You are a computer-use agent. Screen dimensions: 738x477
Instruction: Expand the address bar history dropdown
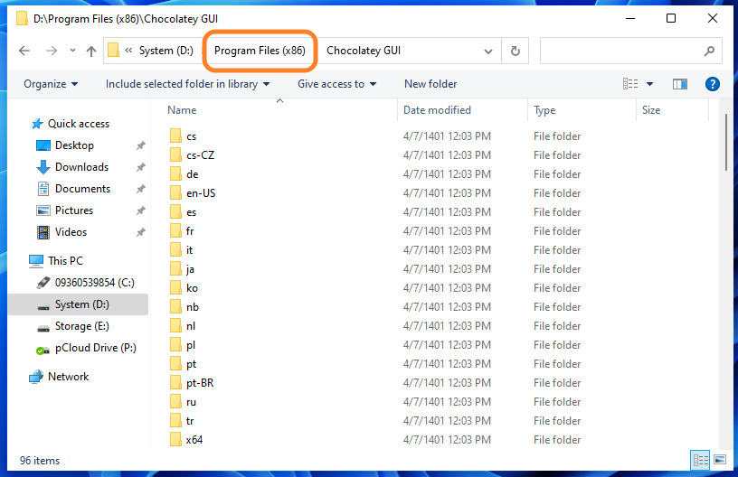[488, 51]
